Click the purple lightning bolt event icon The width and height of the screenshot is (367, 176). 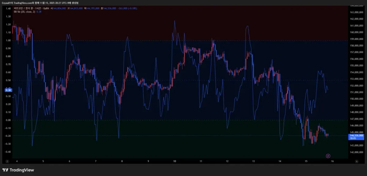tap(328, 156)
